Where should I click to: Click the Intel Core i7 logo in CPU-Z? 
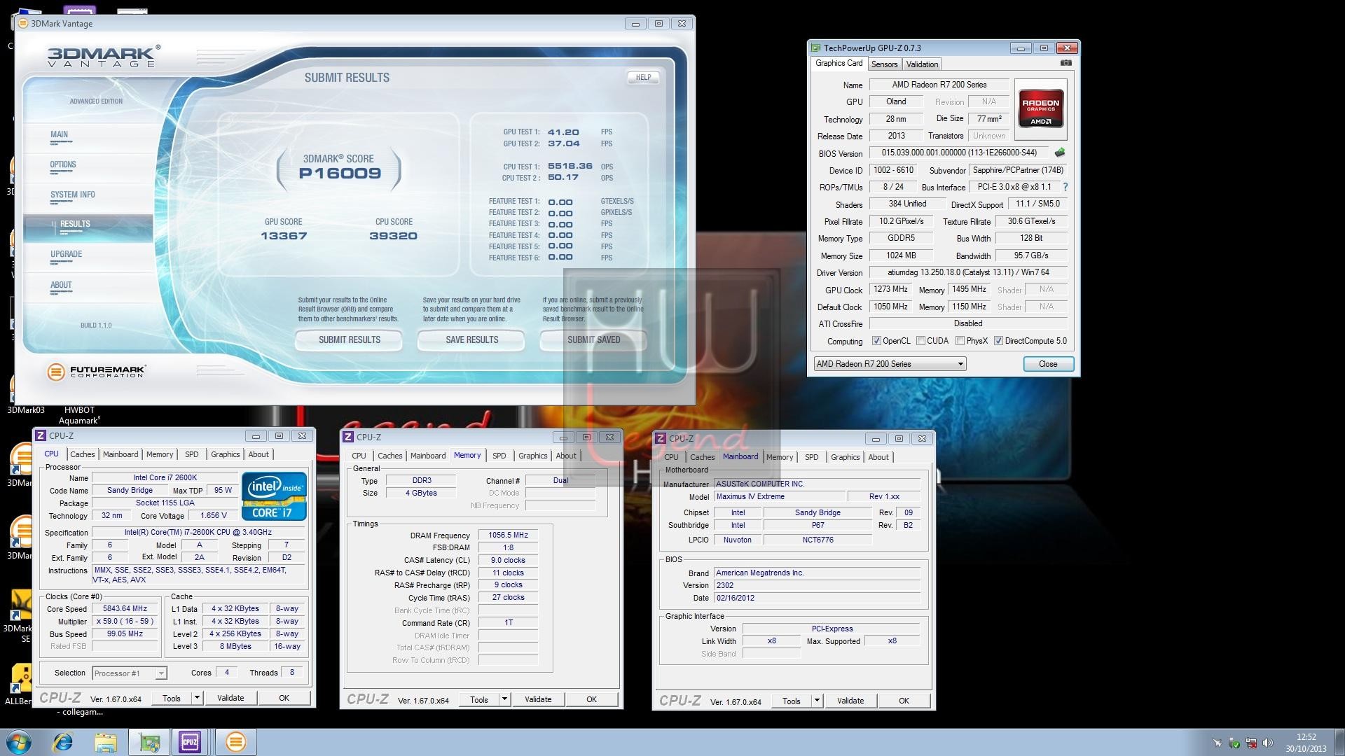274,496
